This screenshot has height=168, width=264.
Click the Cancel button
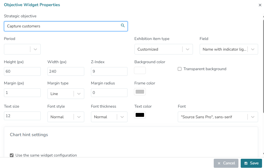point(226,163)
